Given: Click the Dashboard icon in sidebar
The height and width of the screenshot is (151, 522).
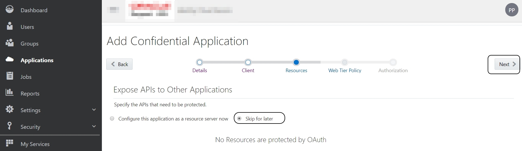Looking at the screenshot, I should point(9,9).
